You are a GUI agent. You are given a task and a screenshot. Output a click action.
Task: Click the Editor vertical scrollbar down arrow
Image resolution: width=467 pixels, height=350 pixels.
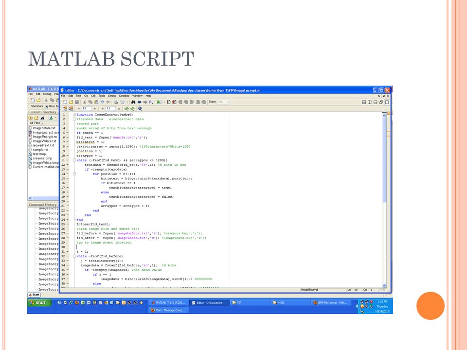pyautogui.click(x=384, y=285)
